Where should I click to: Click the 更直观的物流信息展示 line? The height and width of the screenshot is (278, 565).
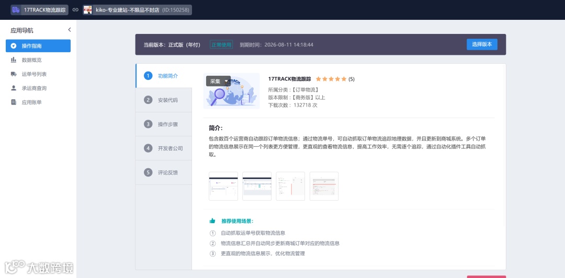[x=263, y=253]
